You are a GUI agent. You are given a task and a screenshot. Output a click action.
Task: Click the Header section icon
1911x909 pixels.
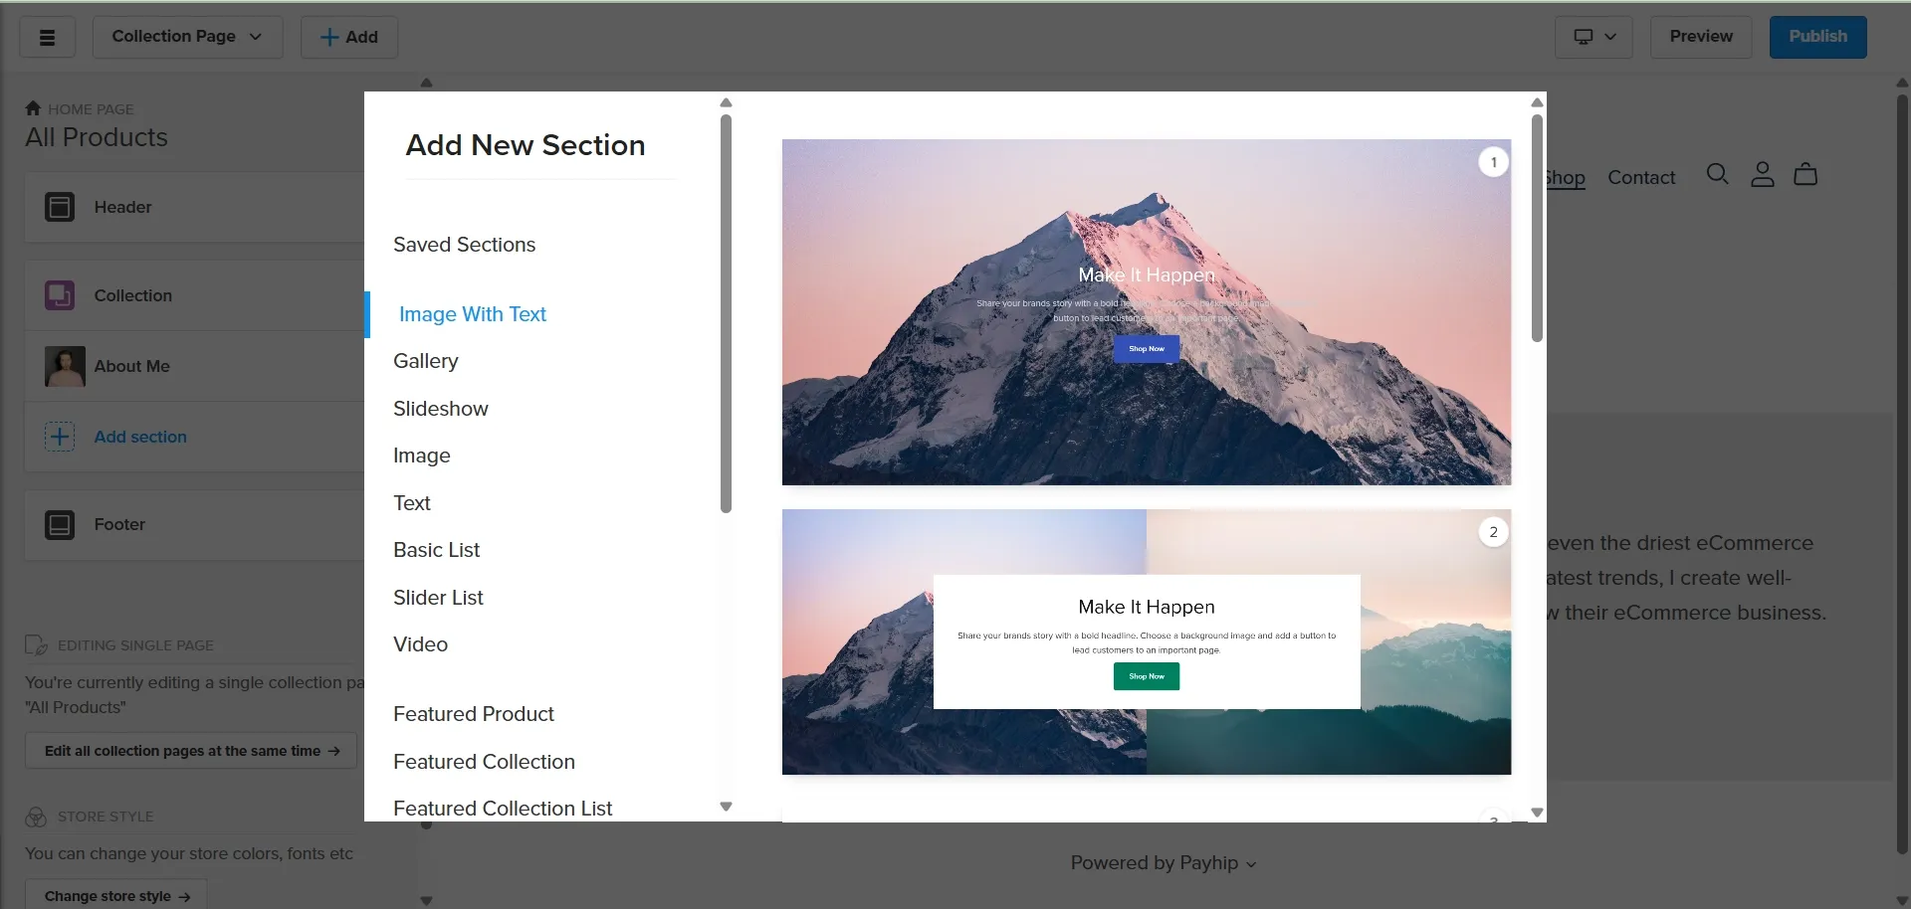[60, 207]
